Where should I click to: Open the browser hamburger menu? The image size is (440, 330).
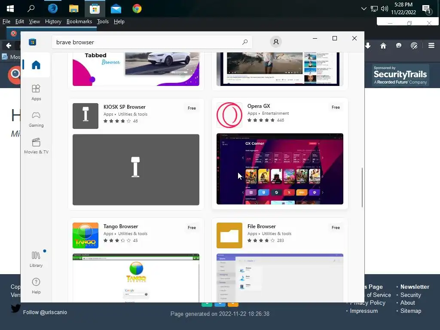pyautogui.click(x=431, y=46)
